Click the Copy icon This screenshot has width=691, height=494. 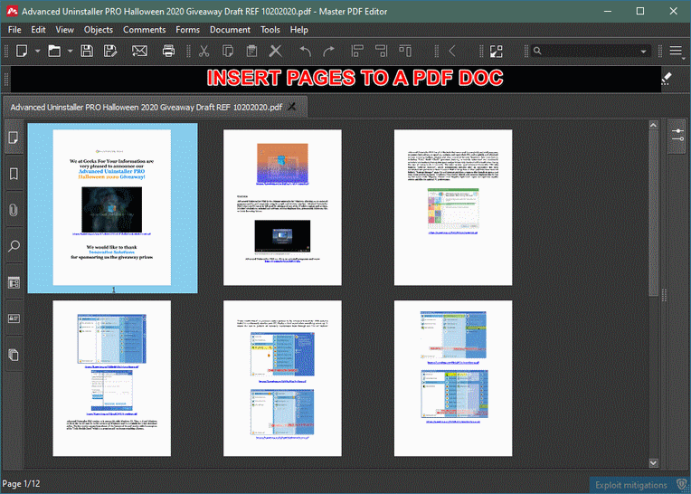click(x=228, y=51)
